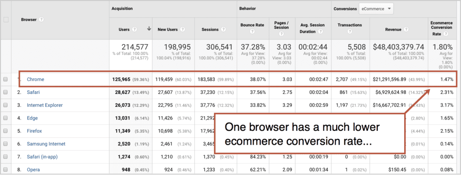Sort by Ecommerce Conversion Rate column header
The image size is (461, 177).
pyautogui.click(x=441, y=27)
